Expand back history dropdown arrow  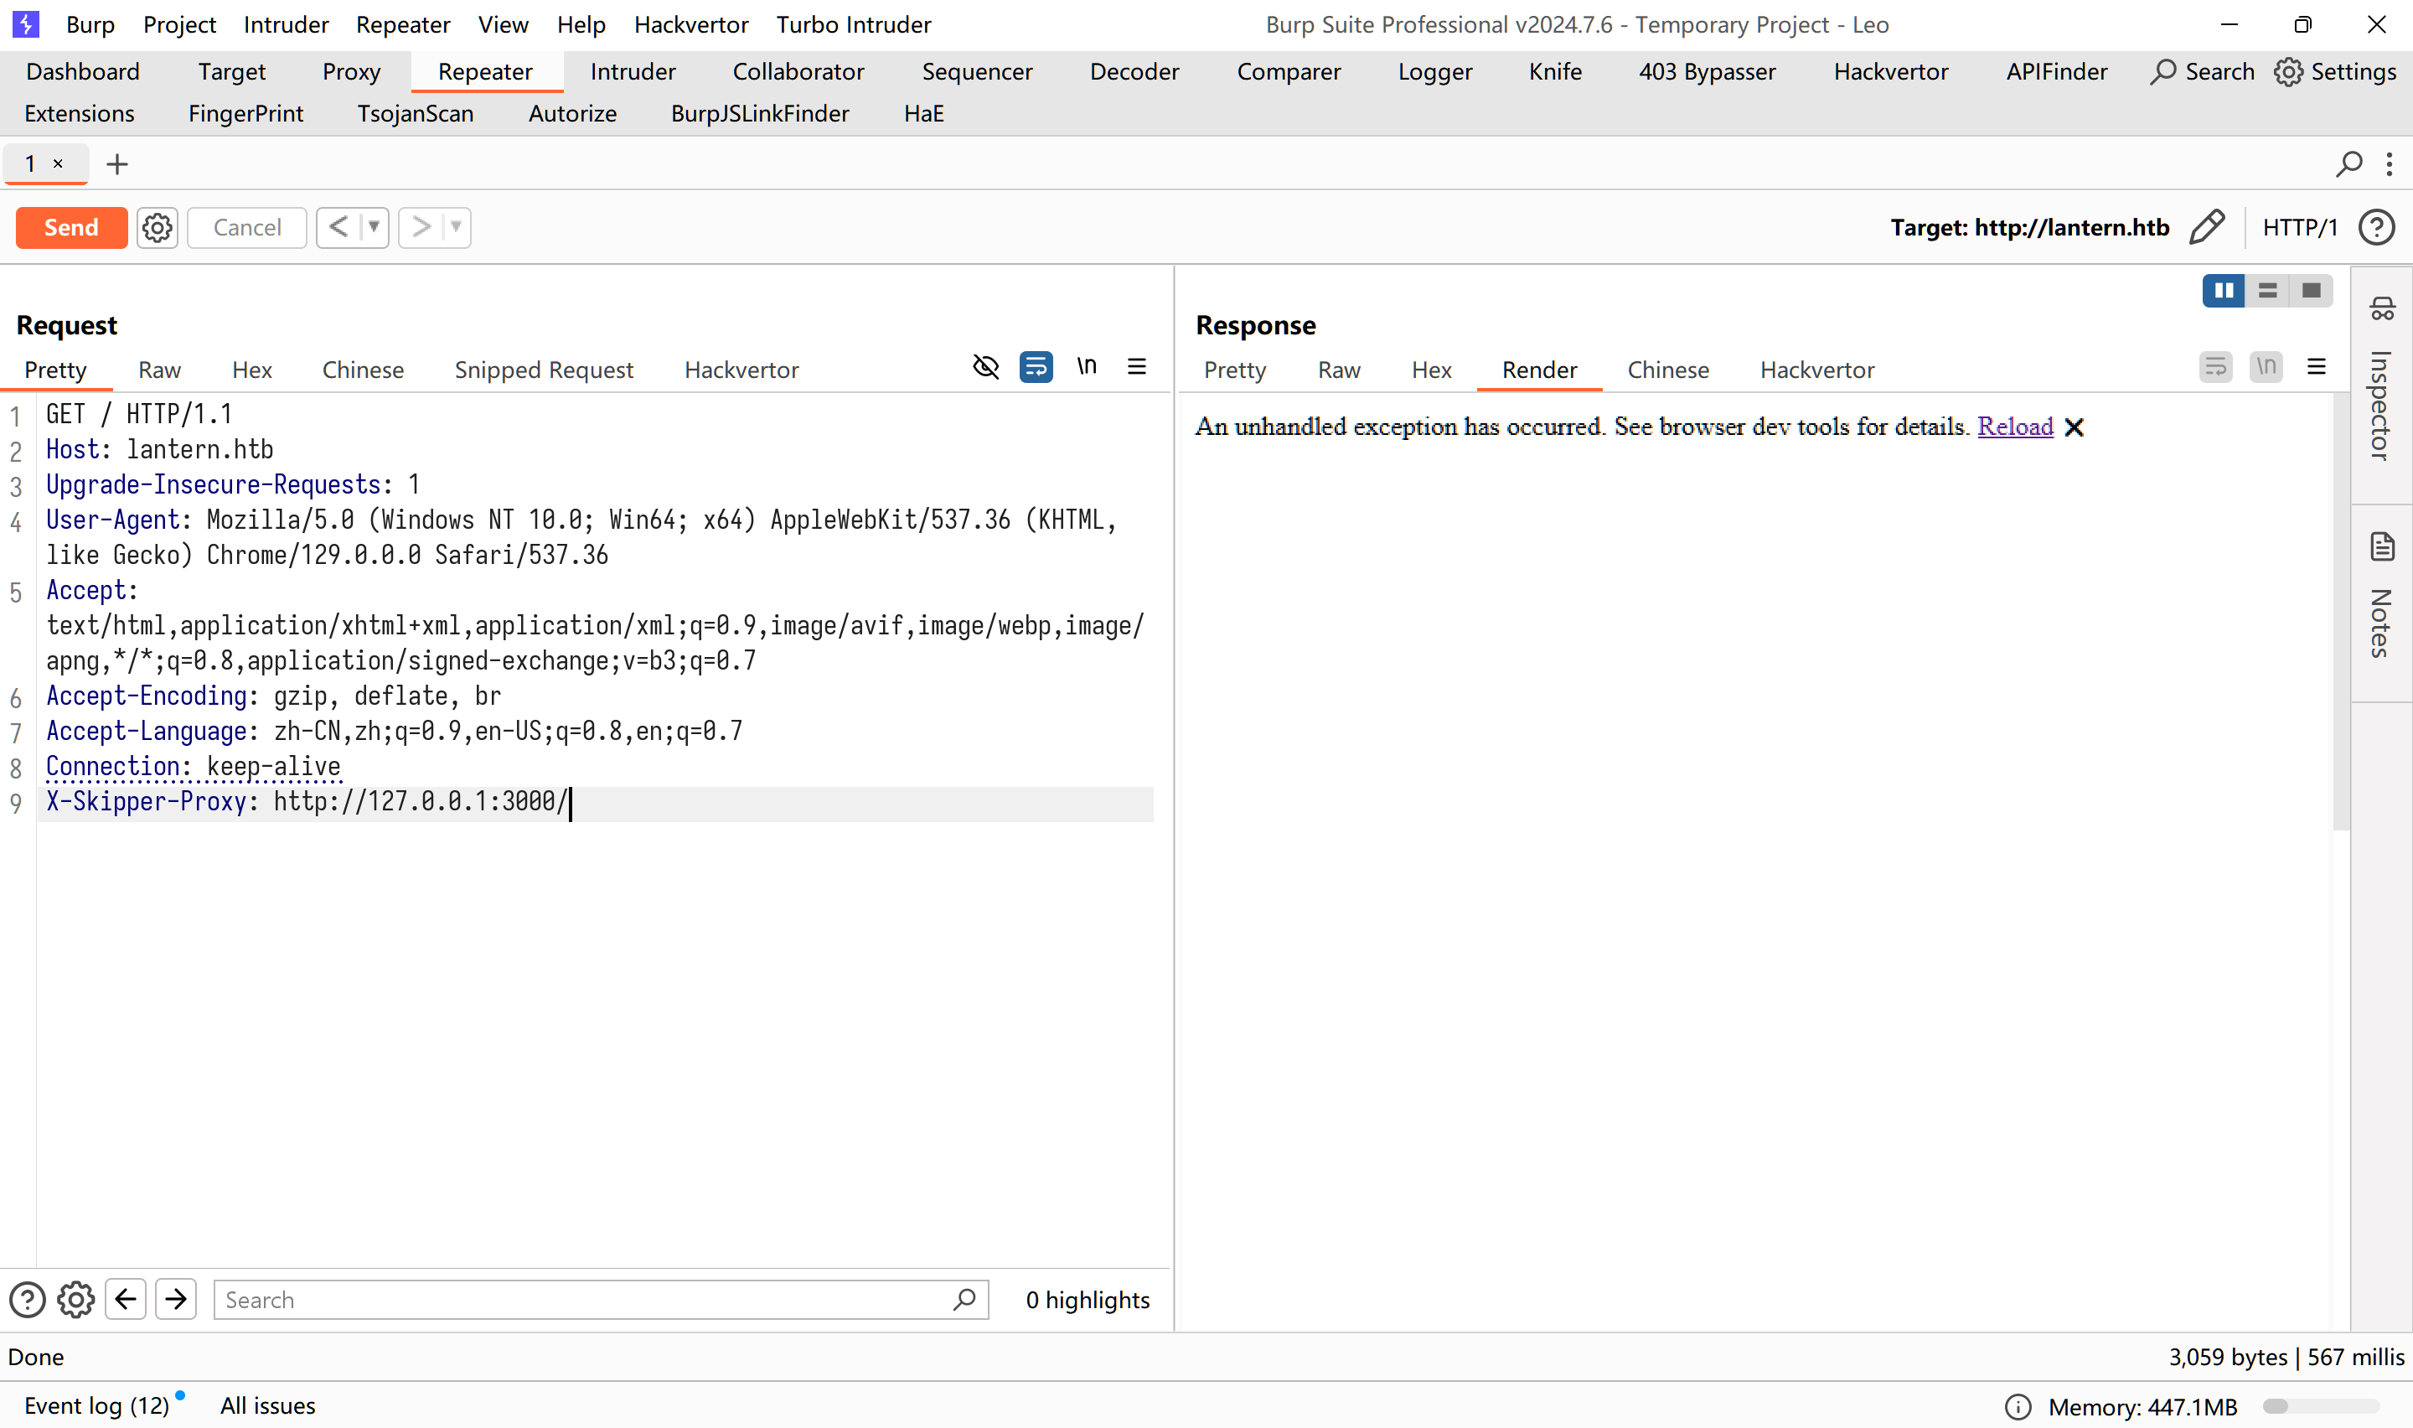[x=375, y=228]
